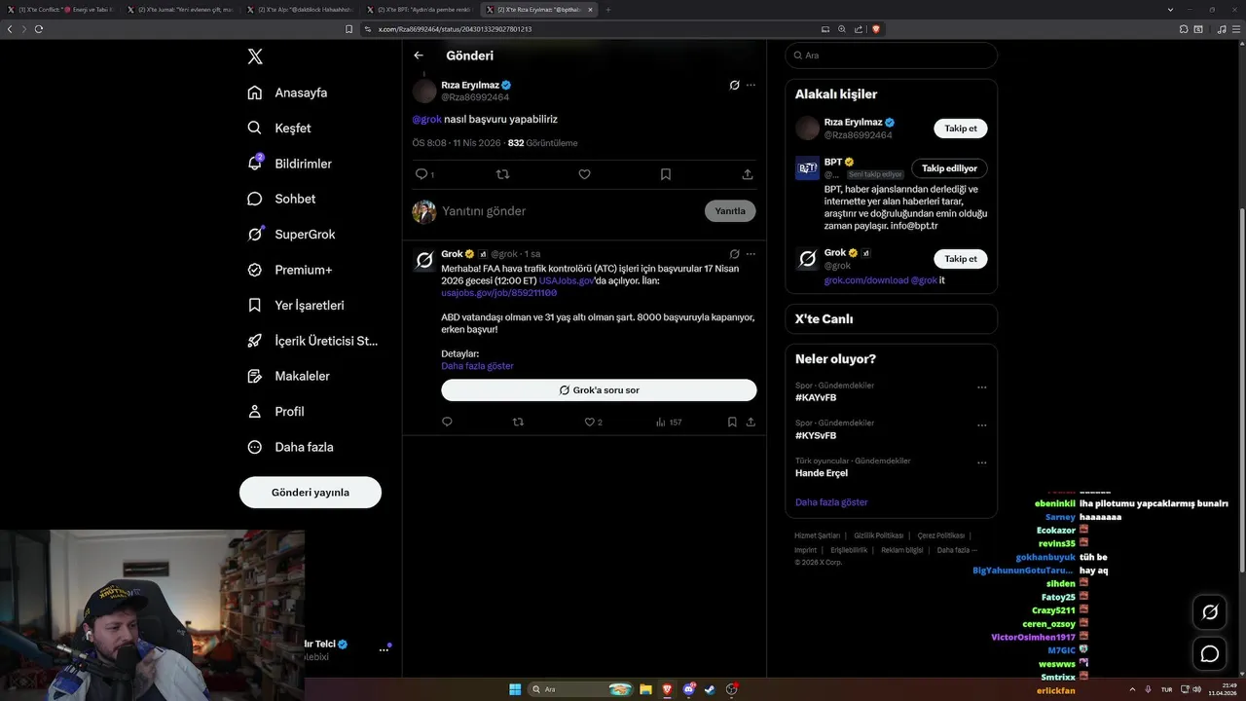Click the back arrow next to Gönderi
Screen dimensions: 1246x701
coord(419,55)
